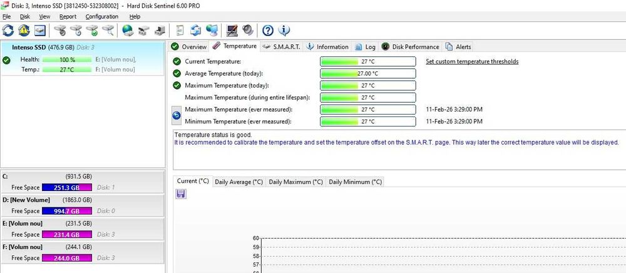
Task: Switch to the Disk Performance tab
Action: pyautogui.click(x=411, y=47)
